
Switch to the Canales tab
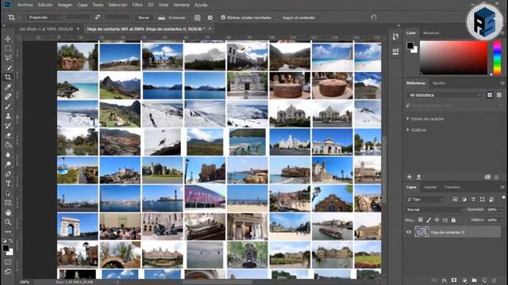[430, 187]
